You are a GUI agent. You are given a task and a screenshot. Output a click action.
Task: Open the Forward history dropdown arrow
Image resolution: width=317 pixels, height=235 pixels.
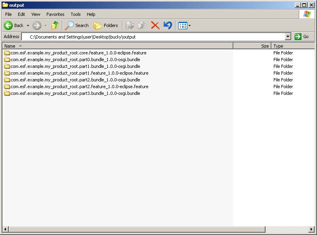pos(46,25)
